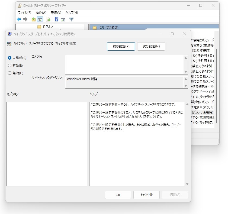Click the スリープの設定 folder icon in the header

[95, 28]
